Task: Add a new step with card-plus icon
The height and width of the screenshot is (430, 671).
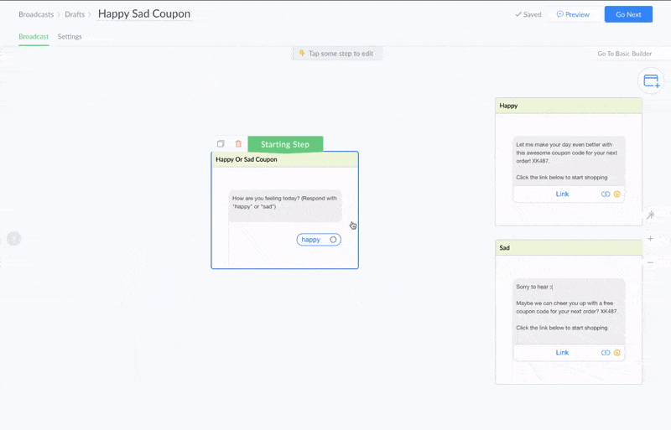Action: coord(651,80)
